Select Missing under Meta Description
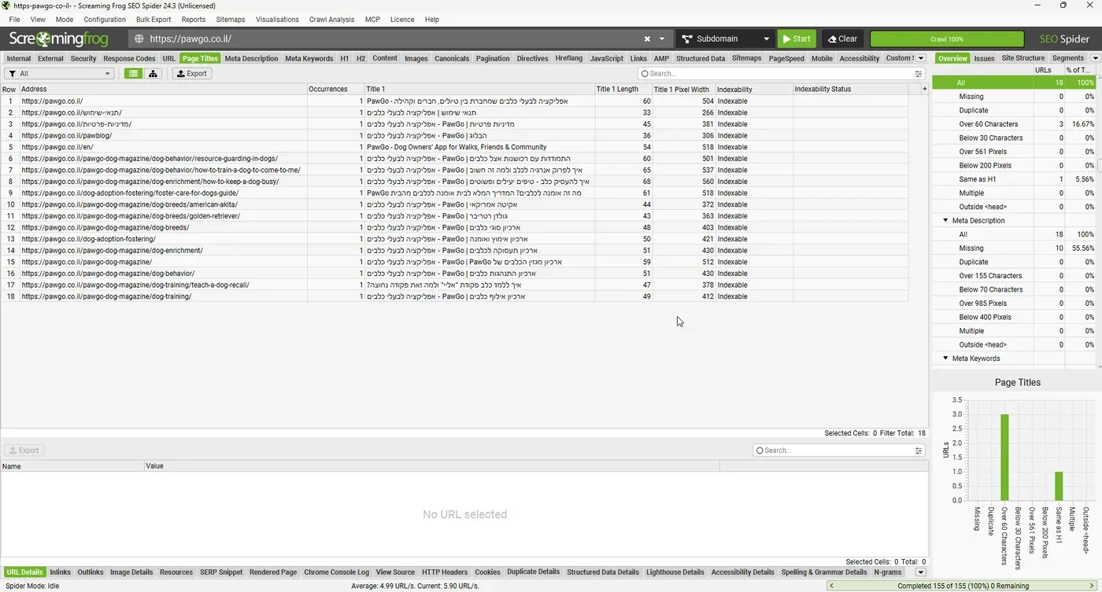Image resolution: width=1102 pixels, height=592 pixels. pos(1014,248)
